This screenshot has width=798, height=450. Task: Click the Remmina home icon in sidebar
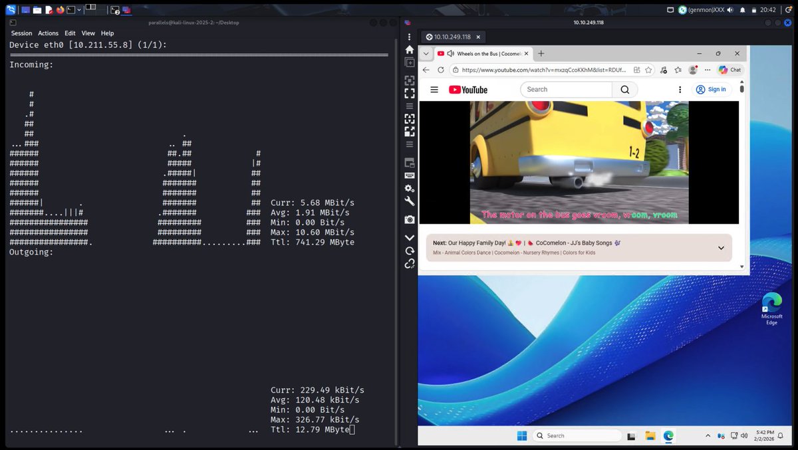click(x=410, y=50)
